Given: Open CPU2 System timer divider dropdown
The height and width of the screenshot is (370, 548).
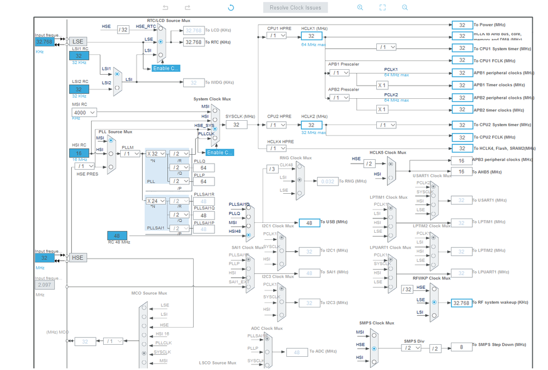Looking at the screenshot, I should coord(386,125).
